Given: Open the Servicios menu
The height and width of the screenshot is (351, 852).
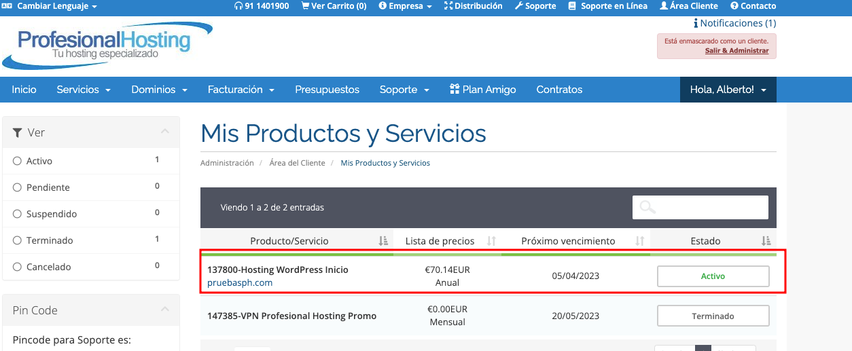Looking at the screenshot, I should pos(84,90).
